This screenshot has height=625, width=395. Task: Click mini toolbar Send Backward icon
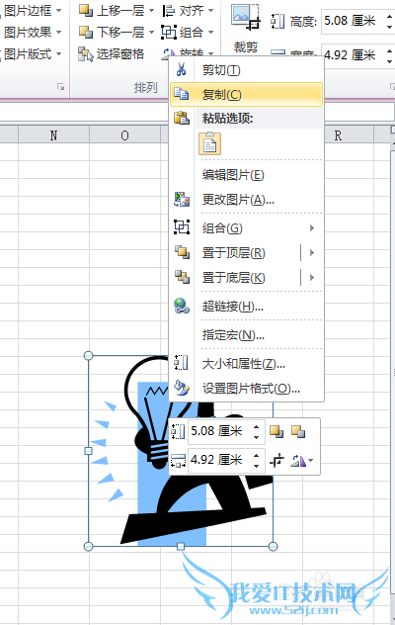tap(298, 432)
